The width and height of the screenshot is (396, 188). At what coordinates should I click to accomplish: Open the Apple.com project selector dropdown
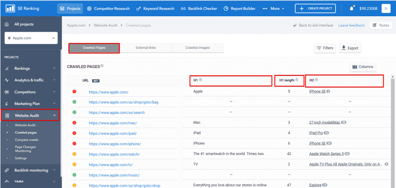tap(31, 38)
